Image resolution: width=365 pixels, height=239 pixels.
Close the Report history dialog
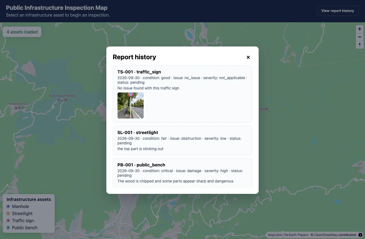pos(248,57)
